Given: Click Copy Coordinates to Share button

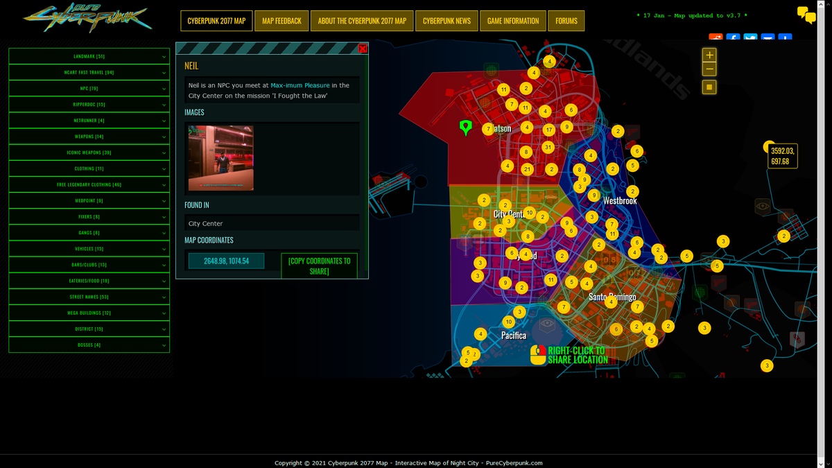Looking at the screenshot, I should pos(320,266).
